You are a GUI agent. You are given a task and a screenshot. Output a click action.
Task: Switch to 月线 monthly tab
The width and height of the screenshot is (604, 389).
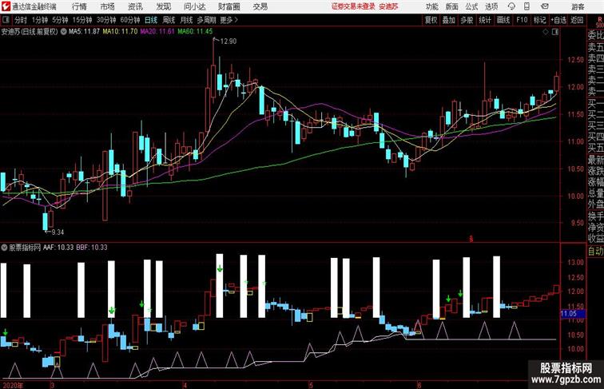[x=186, y=20]
